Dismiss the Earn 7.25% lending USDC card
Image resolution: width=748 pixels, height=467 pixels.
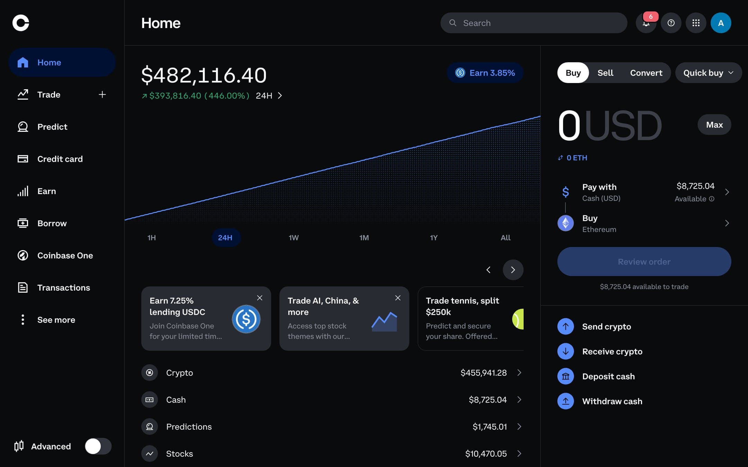click(260, 298)
